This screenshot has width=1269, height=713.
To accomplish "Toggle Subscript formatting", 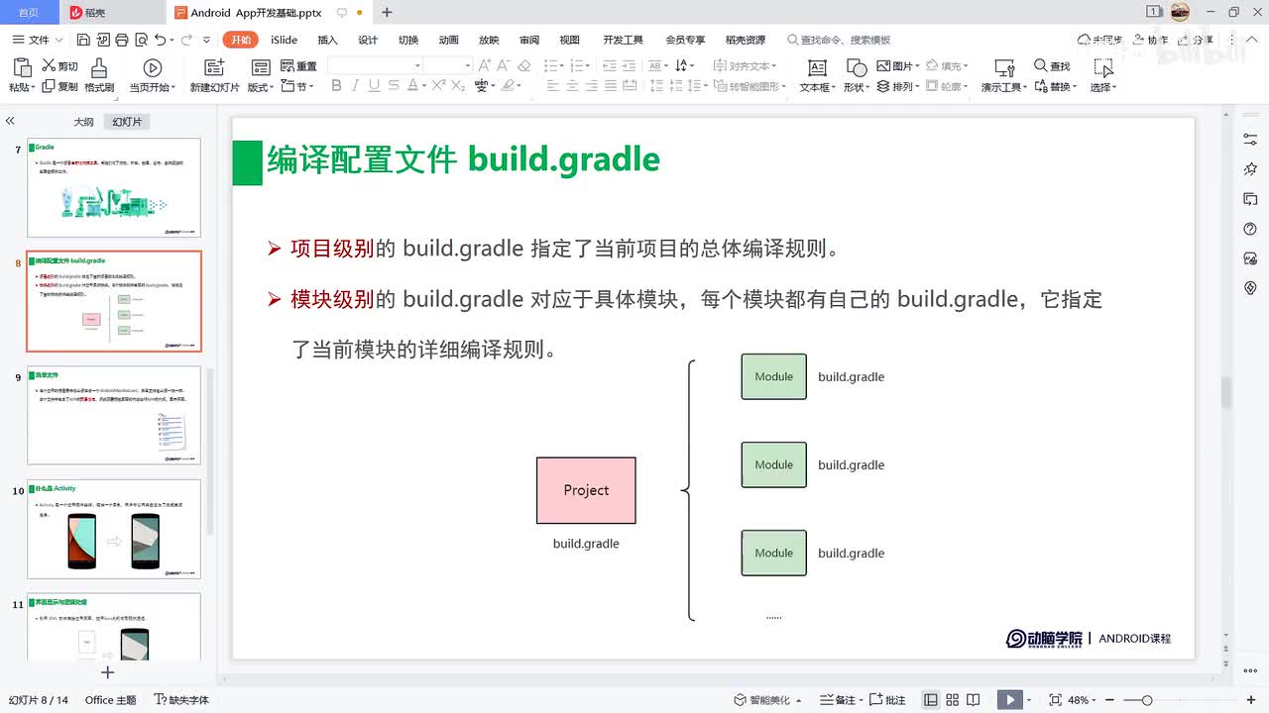I will click(458, 86).
